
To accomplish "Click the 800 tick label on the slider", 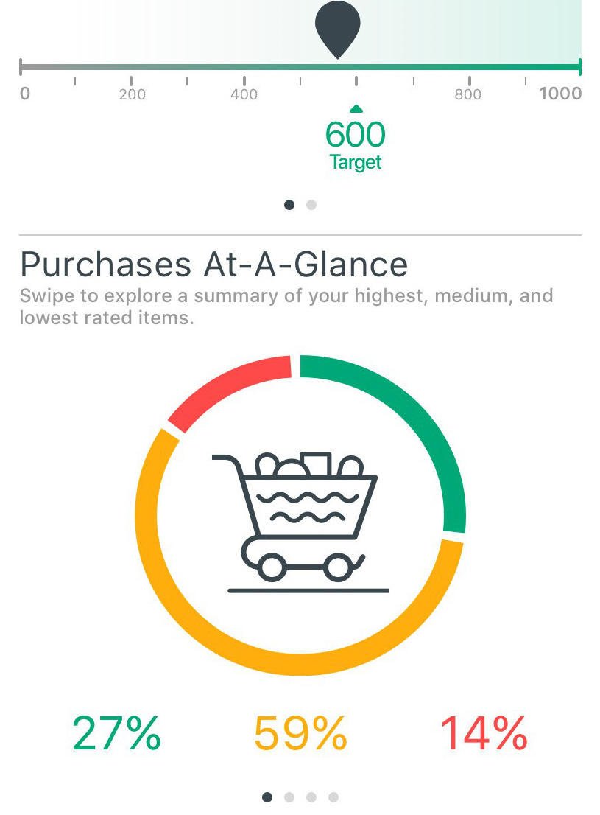I will pos(468,94).
